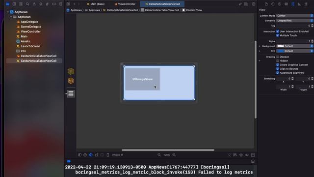Click the Tag value stepper
This screenshot has height=177, width=314.
coord(313,26)
